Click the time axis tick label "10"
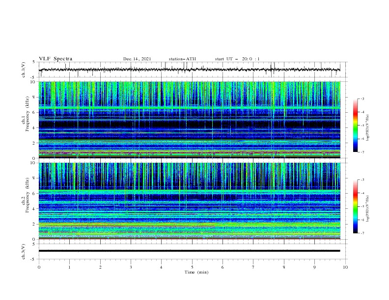 coord(345,267)
